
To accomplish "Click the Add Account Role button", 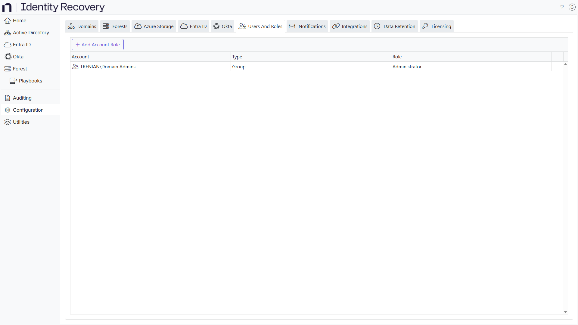I will coord(98,44).
